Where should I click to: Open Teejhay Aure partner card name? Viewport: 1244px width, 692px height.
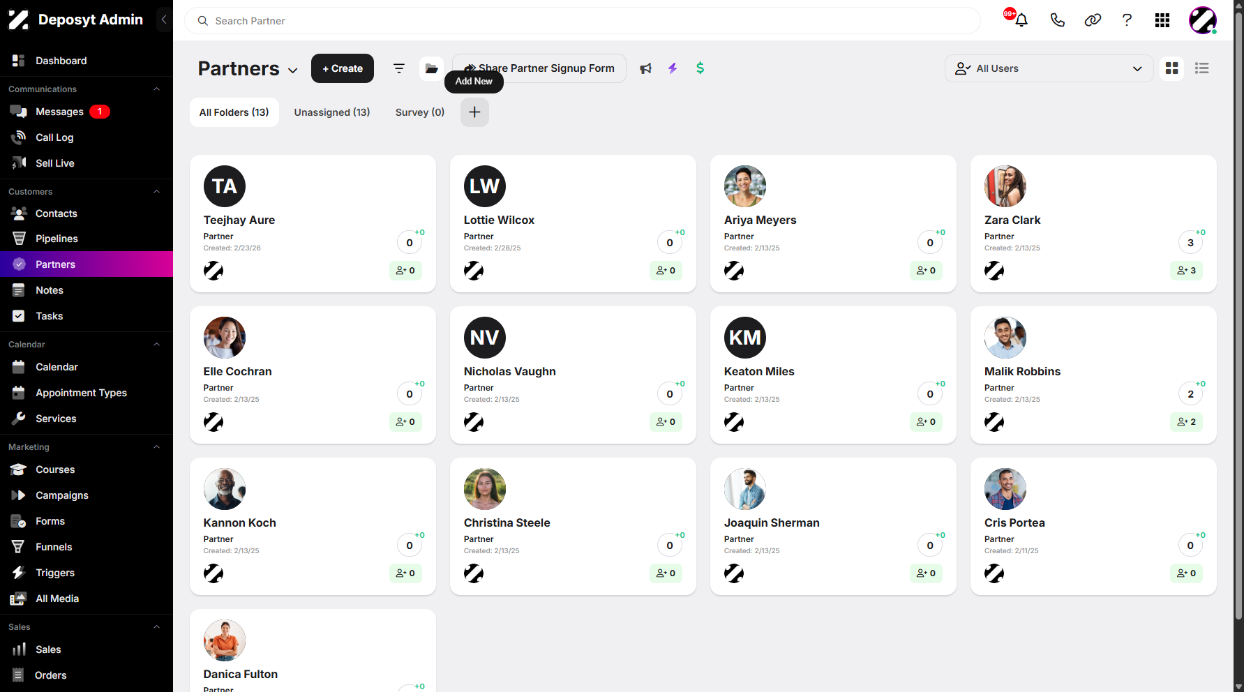coord(239,220)
